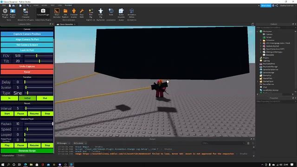Open the Edit Rig tool
Image resolution: width=297 pixels, height=167 pixels.
(91, 13)
